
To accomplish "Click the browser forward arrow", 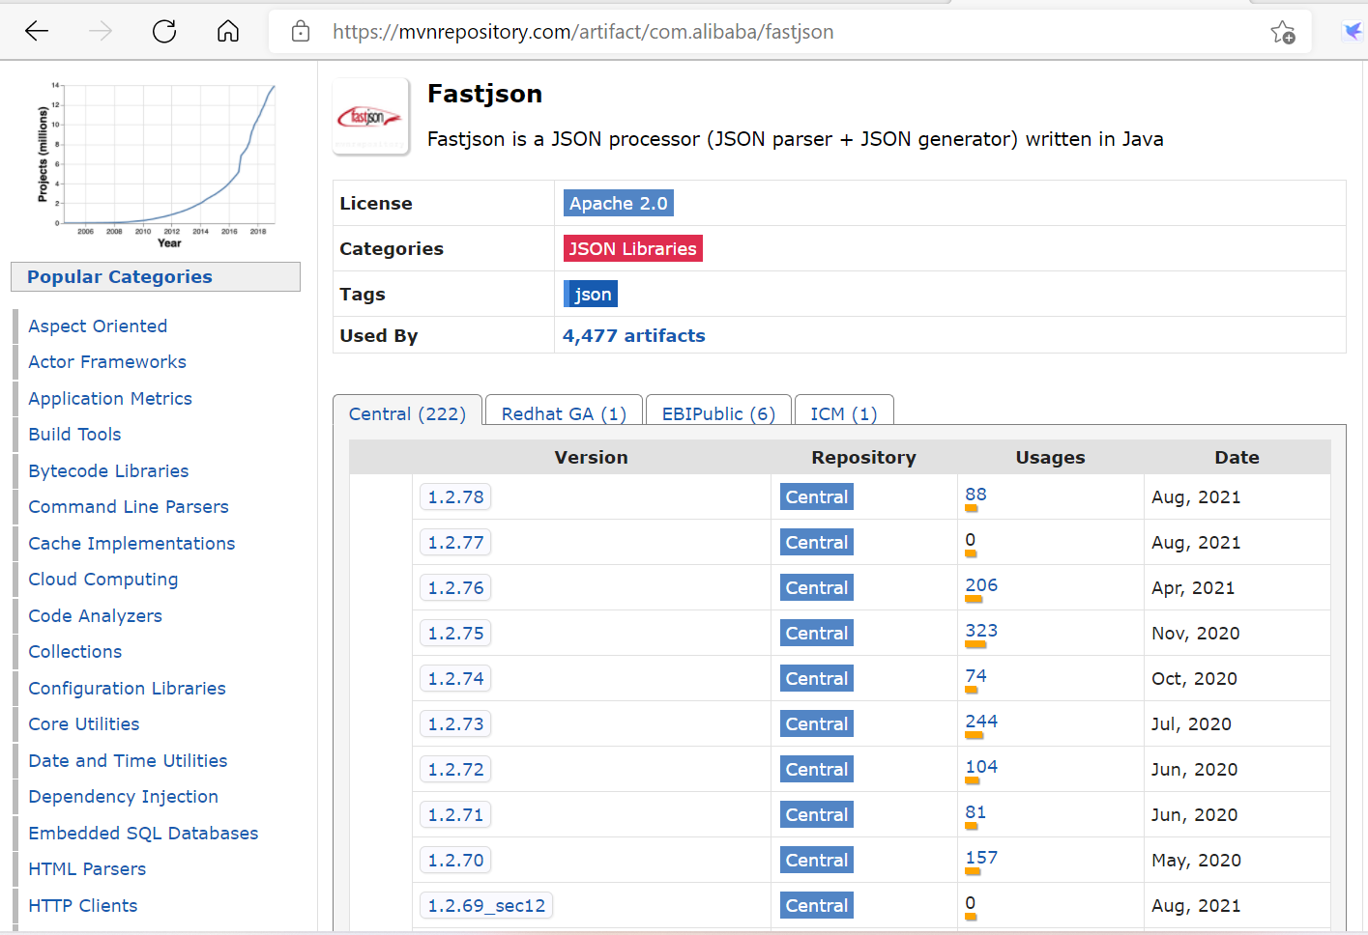I will (x=101, y=31).
